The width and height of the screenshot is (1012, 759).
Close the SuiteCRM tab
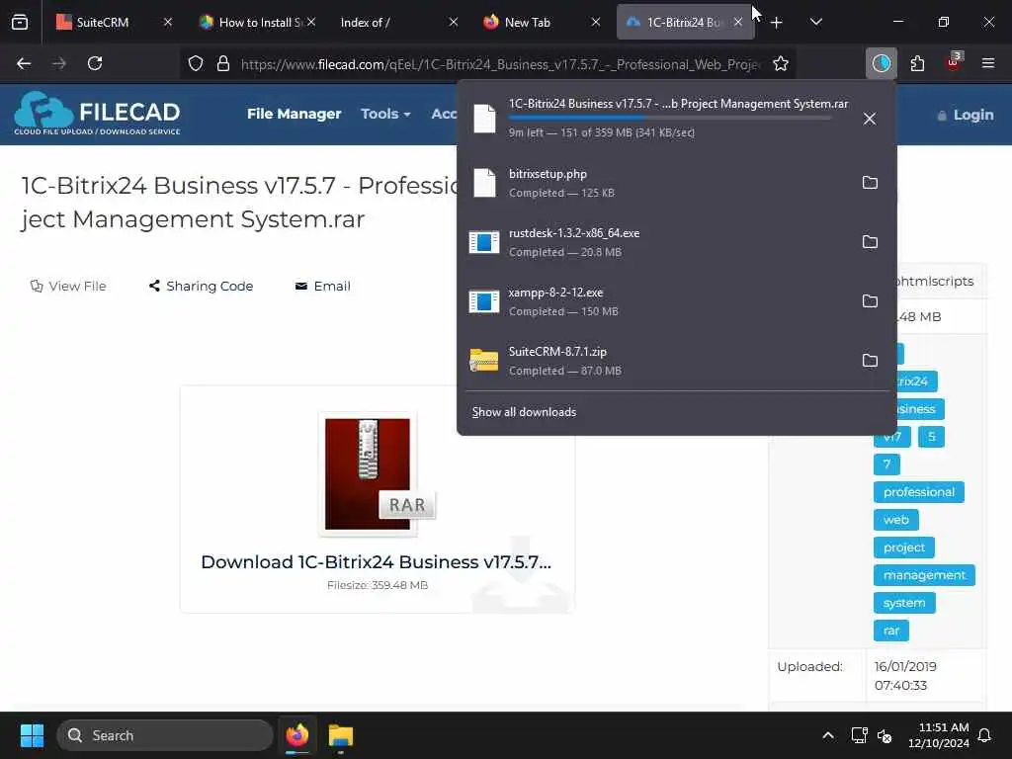point(168,22)
